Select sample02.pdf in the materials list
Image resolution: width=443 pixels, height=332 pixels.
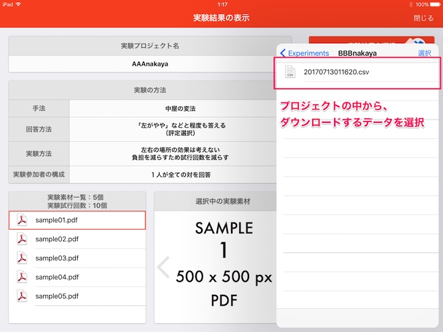[57, 239]
